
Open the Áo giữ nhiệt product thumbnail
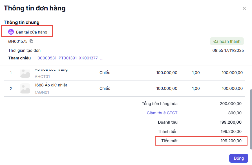[x=25, y=88]
